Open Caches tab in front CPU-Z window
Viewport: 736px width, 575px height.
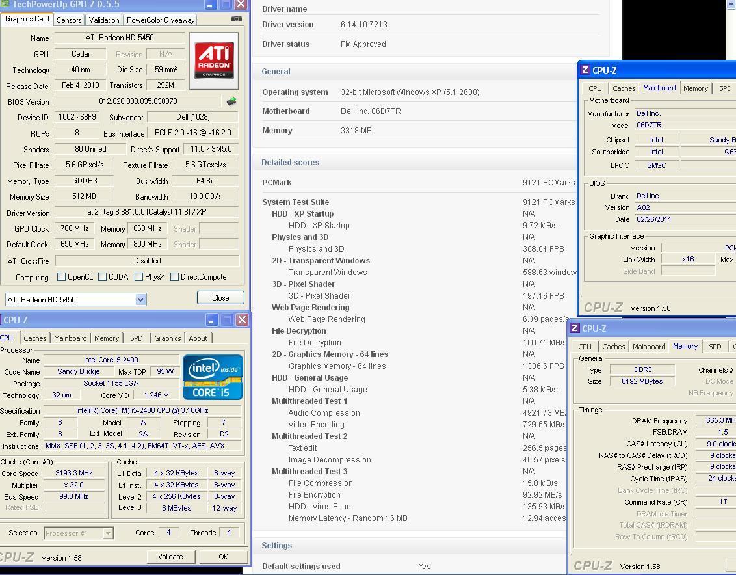coord(34,338)
